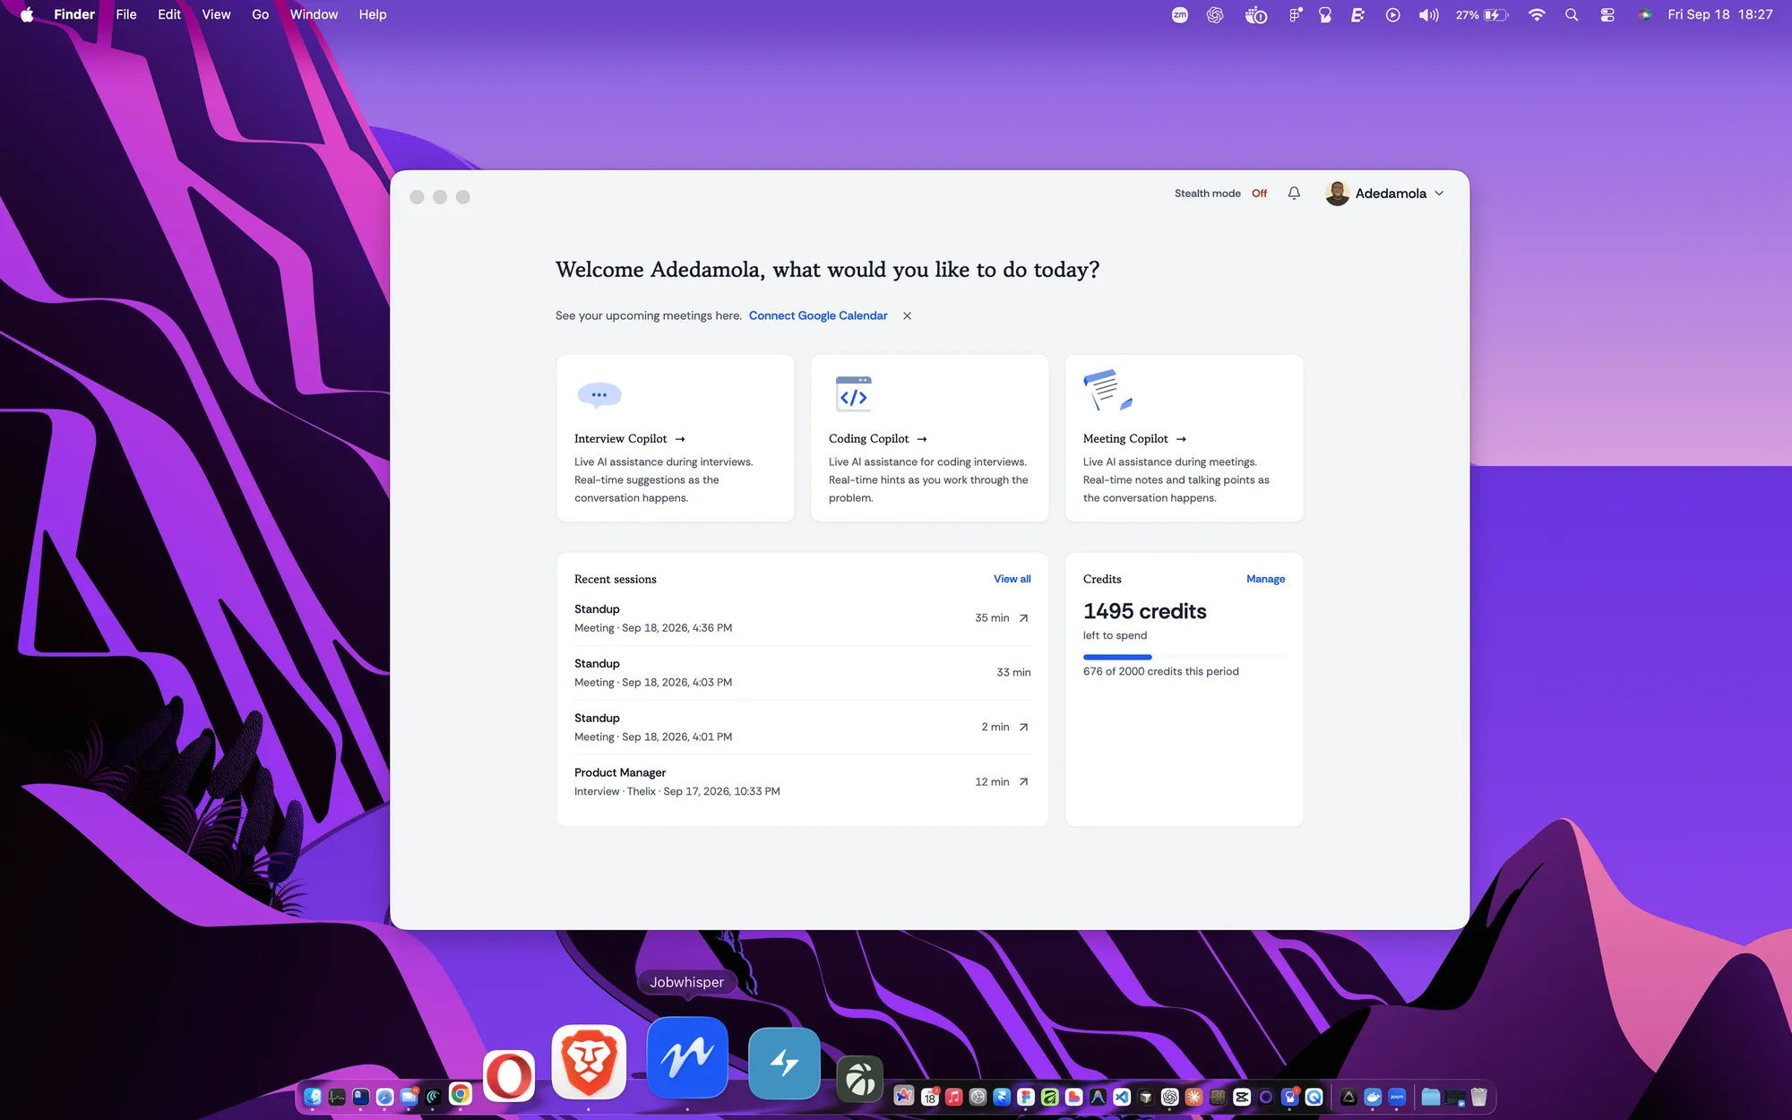The height and width of the screenshot is (1120, 1792).
Task: Open the volume control in menu bar
Action: click(1428, 14)
